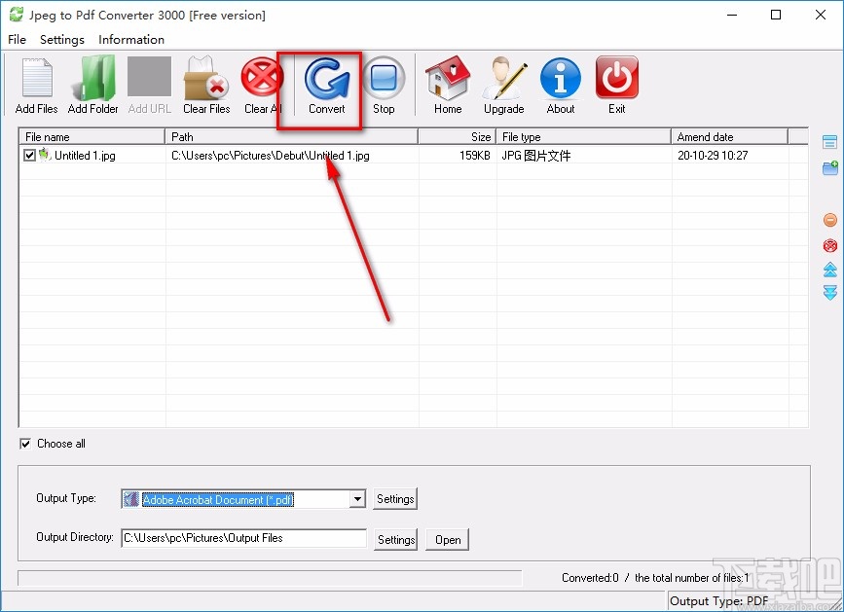Open the Settings menu

(x=61, y=40)
